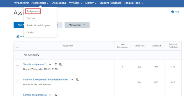Image resolution: width=184 pixels, height=96 pixels.
Task: Click the binoculars document icon on Sample assignment 1
Action: point(60,64)
